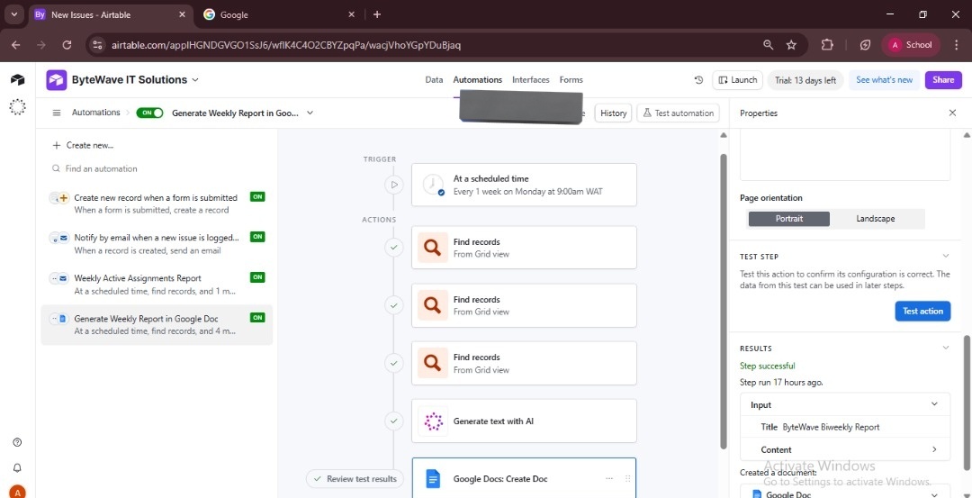
Task: Select Landscape page orientation
Action: [876, 218]
